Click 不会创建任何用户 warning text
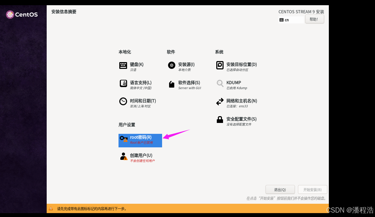This screenshot has height=217, width=375. [x=142, y=161]
